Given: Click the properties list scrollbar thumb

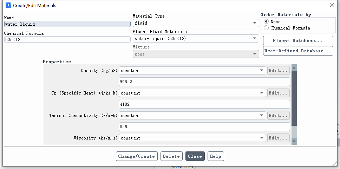Looking at the screenshot, I should [294, 98].
